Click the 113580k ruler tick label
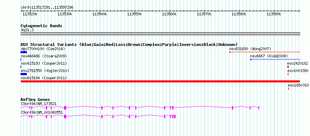The image size is (310, 136). coord(239,14)
